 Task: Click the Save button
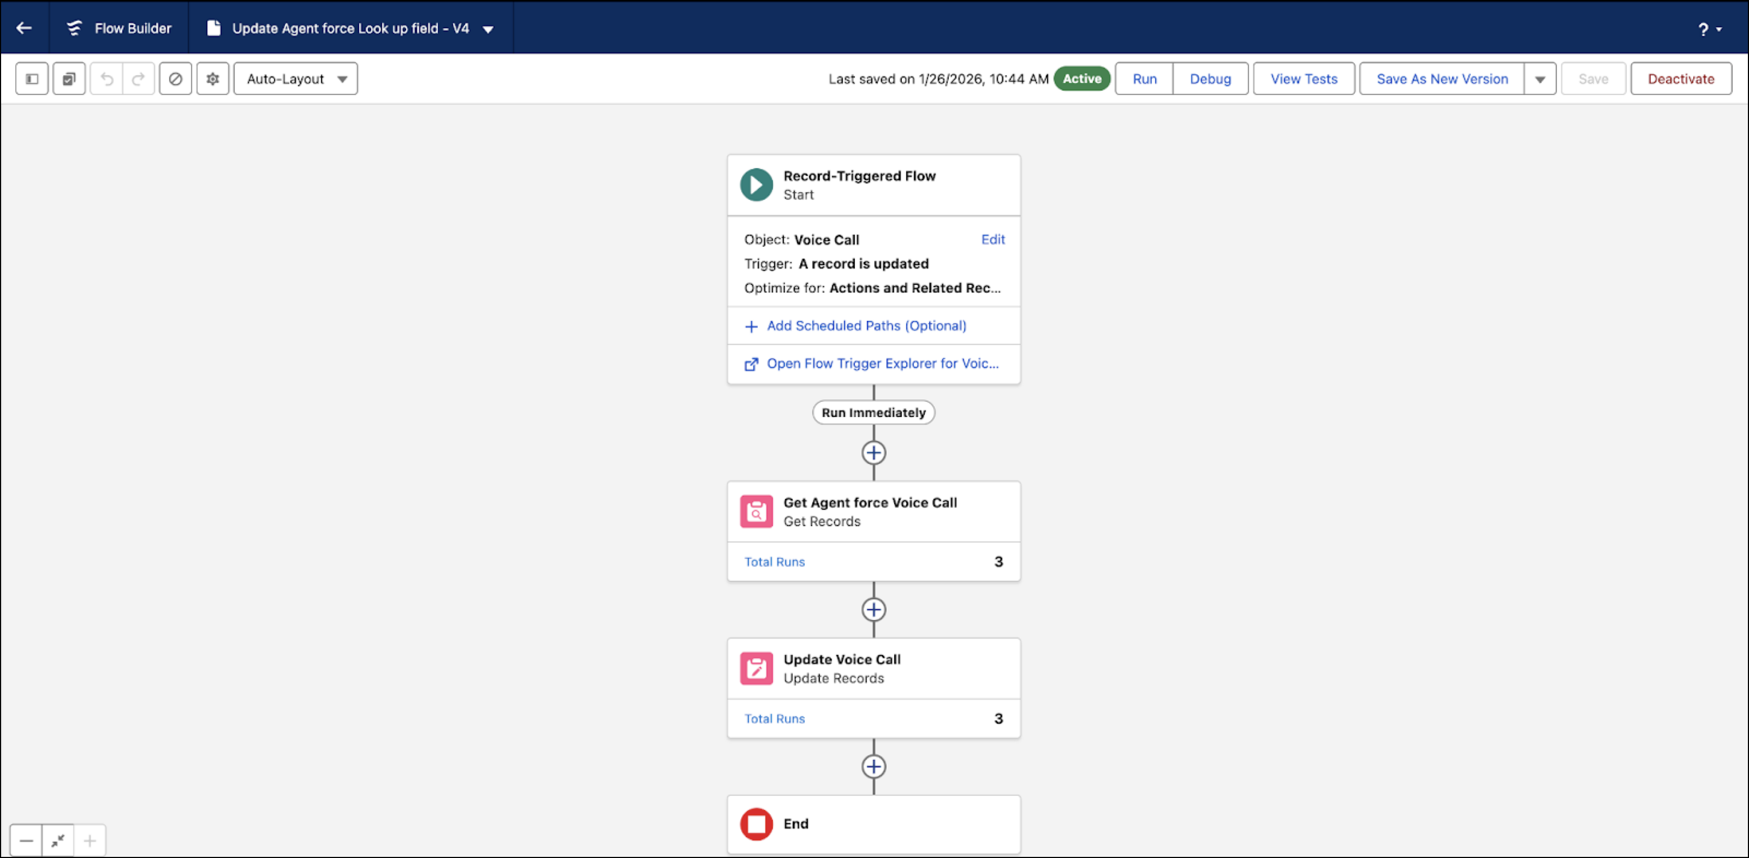(x=1593, y=79)
